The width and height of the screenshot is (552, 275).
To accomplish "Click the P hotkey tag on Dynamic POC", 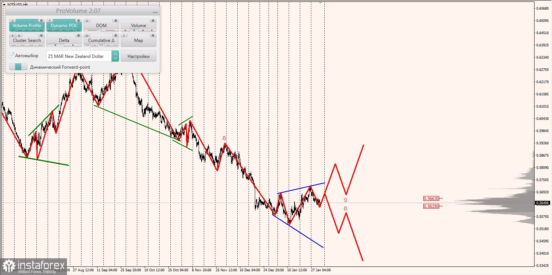I will point(49,21).
